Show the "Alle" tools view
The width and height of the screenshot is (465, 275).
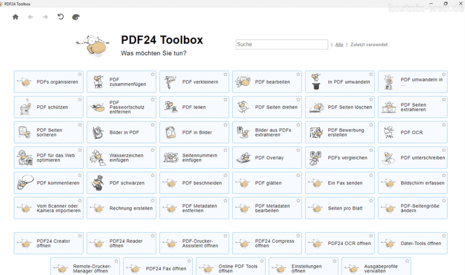coord(339,44)
